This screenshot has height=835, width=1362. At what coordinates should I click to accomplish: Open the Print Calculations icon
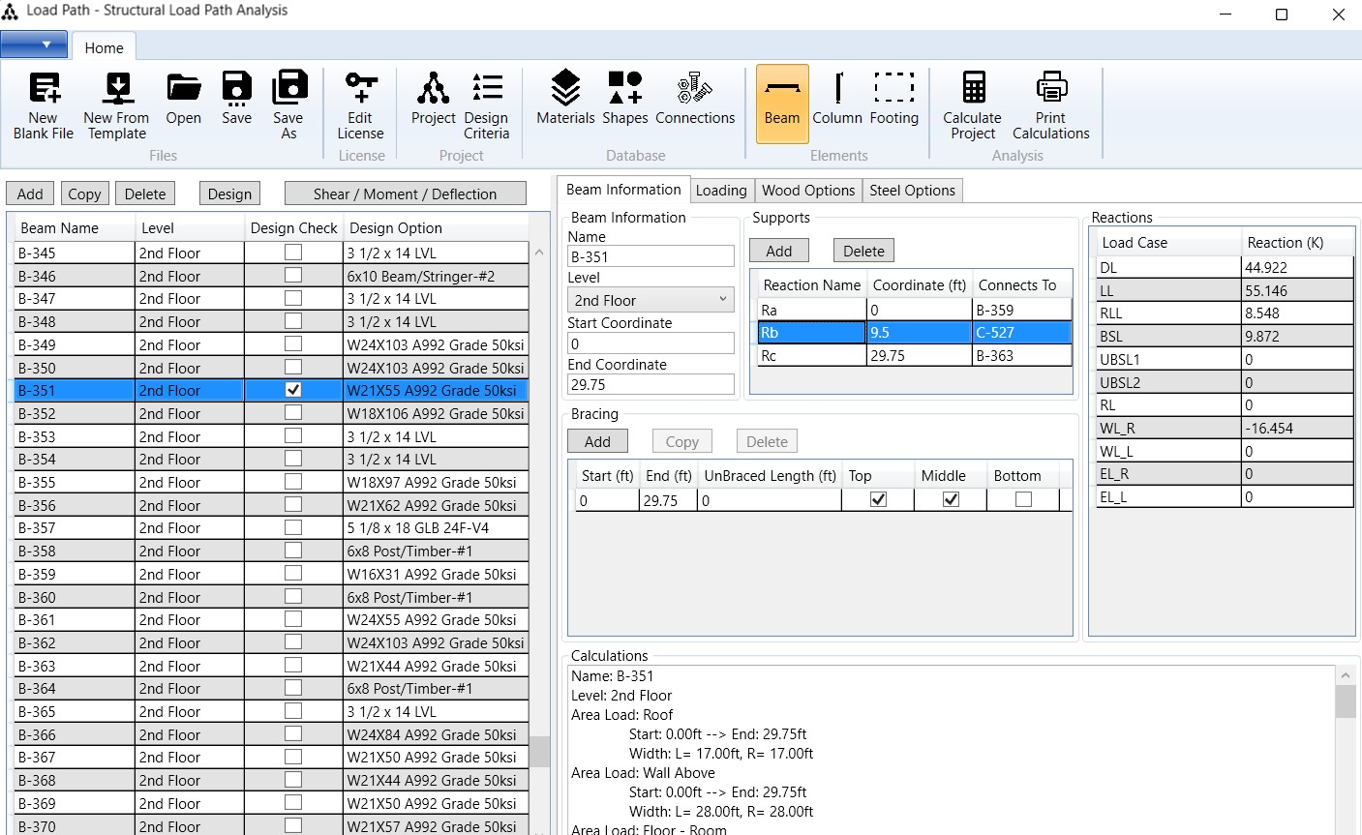click(1050, 89)
